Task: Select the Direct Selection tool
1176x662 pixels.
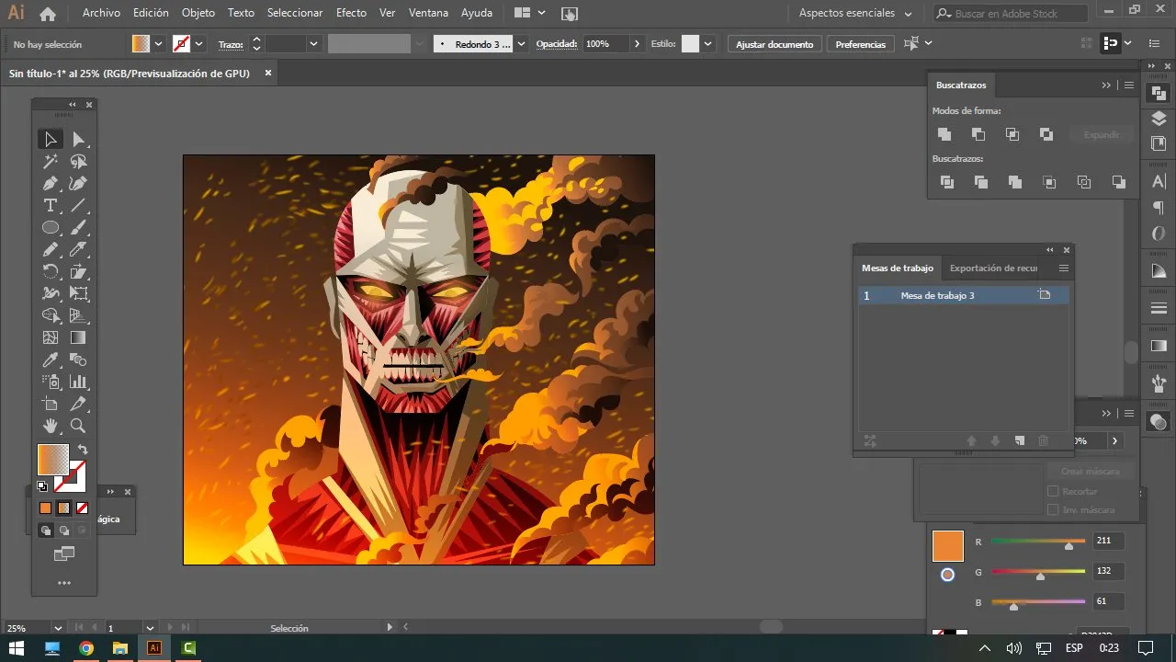Action: point(79,140)
